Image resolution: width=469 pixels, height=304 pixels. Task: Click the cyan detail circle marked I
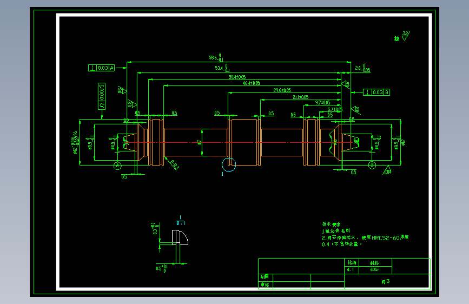tap(229, 164)
